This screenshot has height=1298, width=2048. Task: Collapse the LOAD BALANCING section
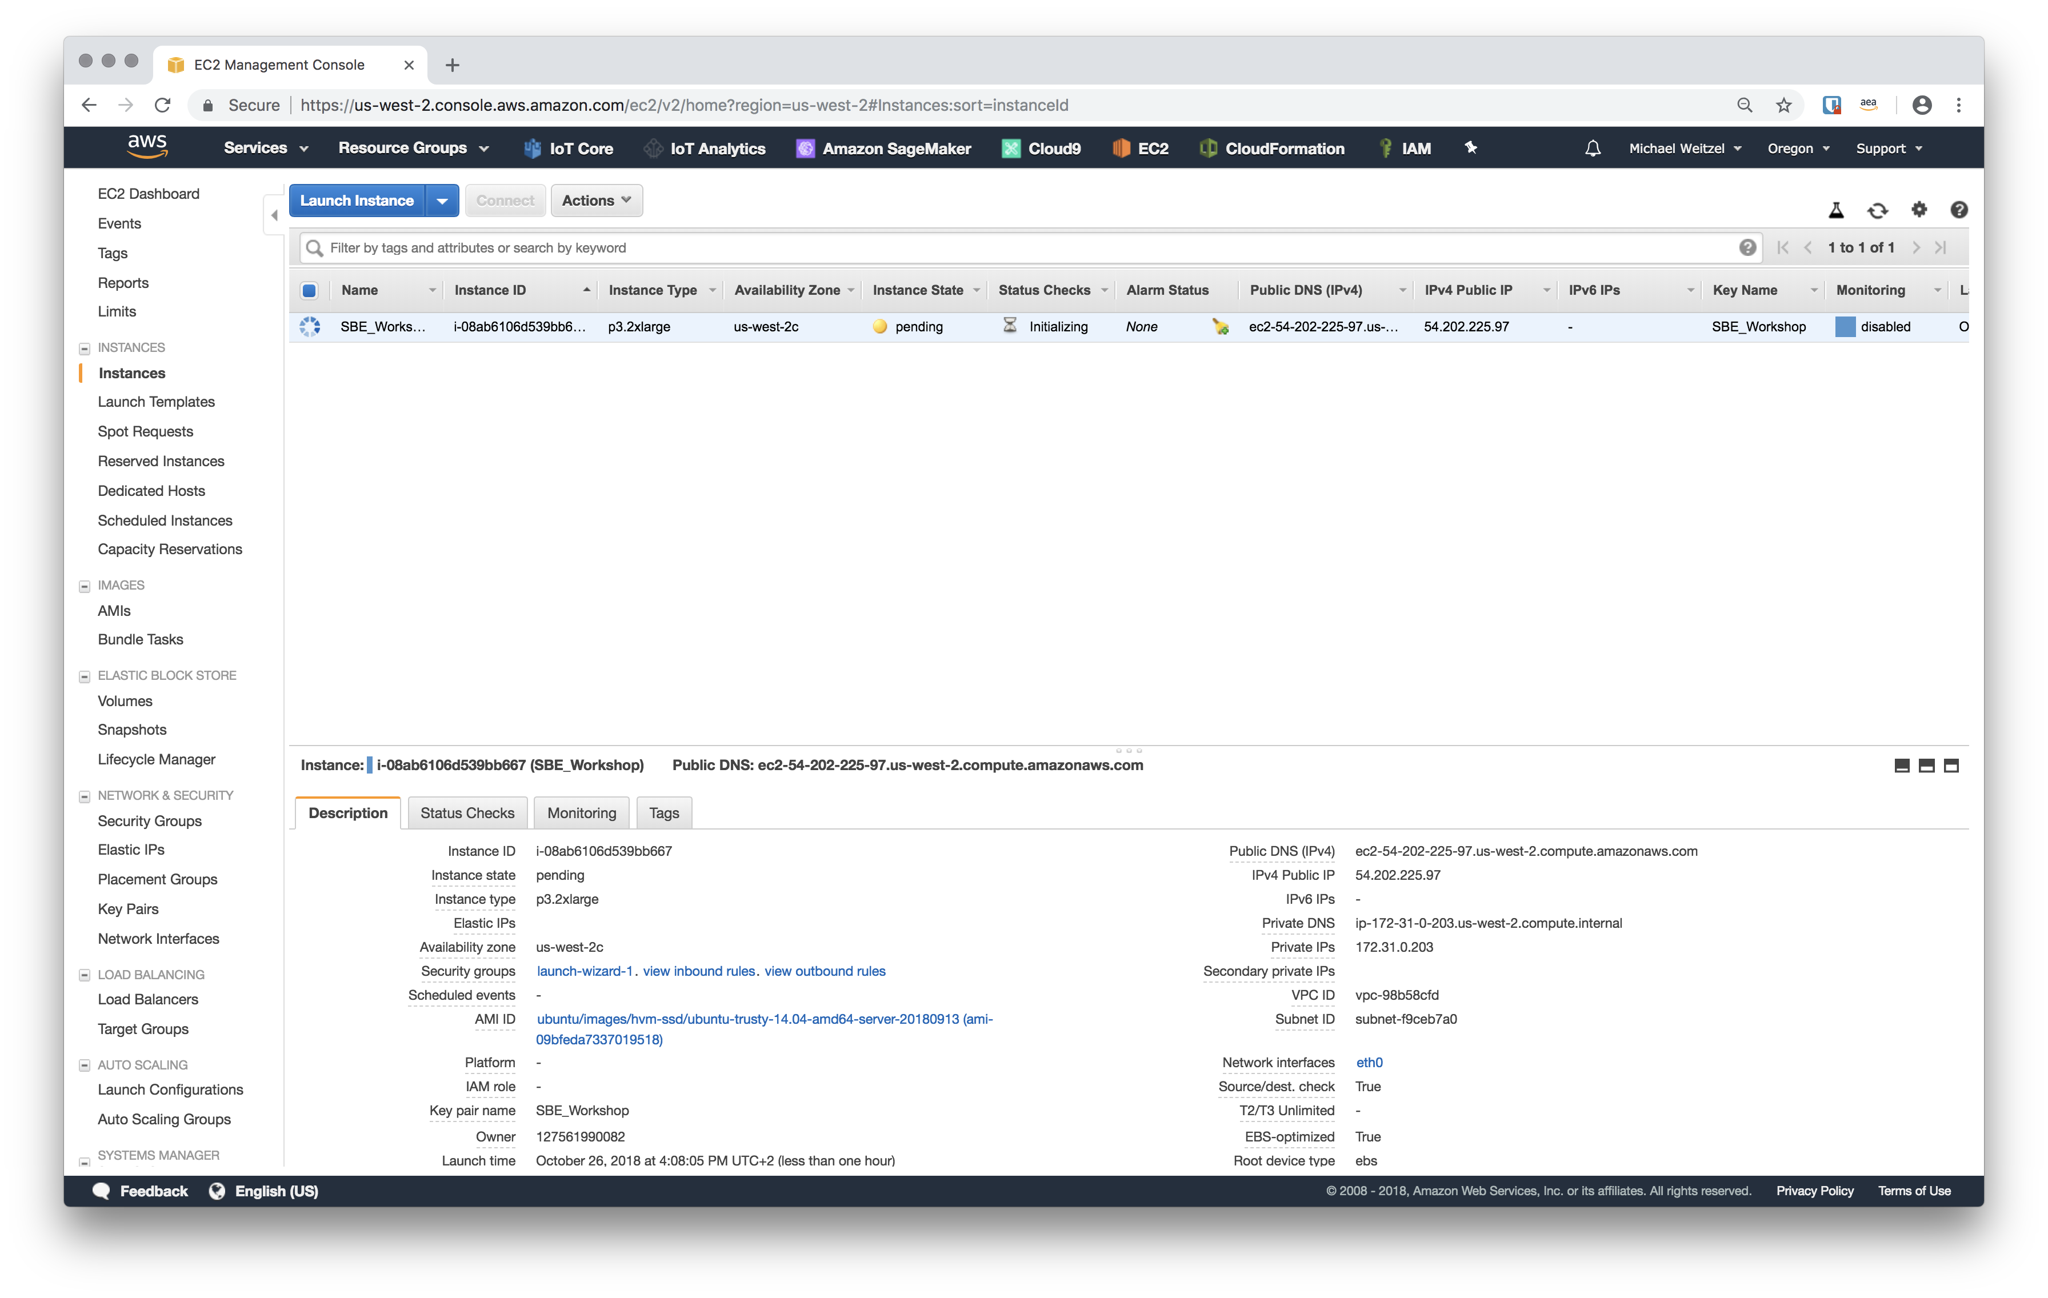84,975
